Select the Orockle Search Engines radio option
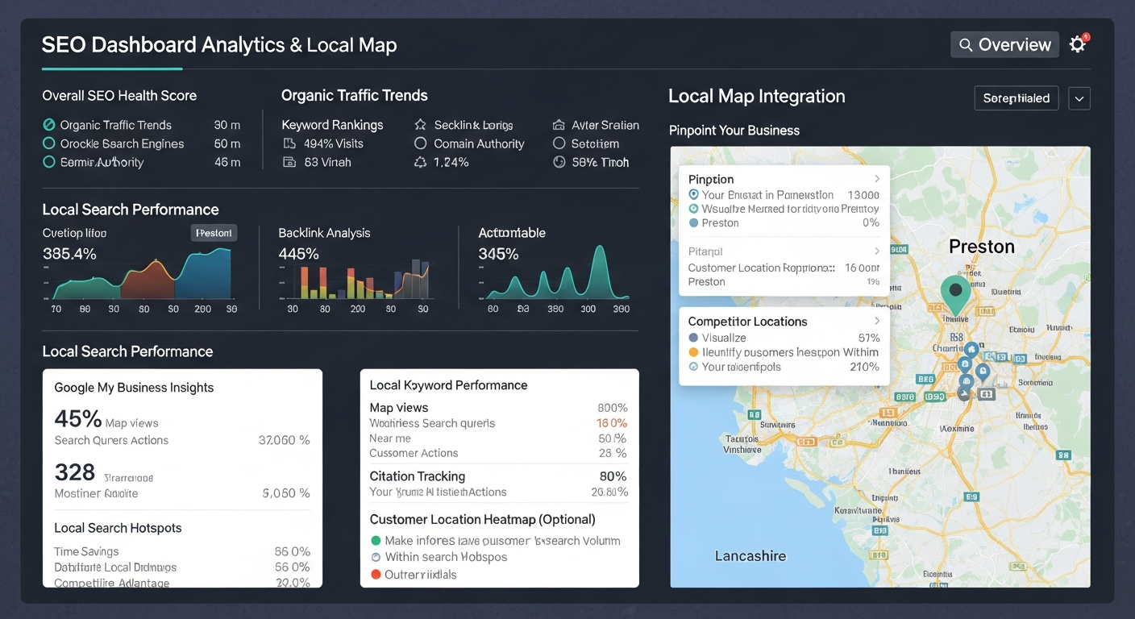Image resolution: width=1135 pixels, height=619 pixels. [49, 143]
